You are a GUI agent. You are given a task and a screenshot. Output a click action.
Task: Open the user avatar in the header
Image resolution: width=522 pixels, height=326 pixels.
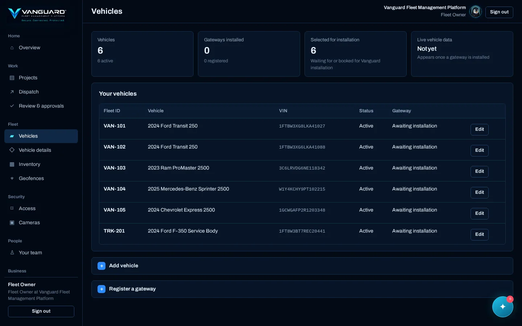[476, 12]
